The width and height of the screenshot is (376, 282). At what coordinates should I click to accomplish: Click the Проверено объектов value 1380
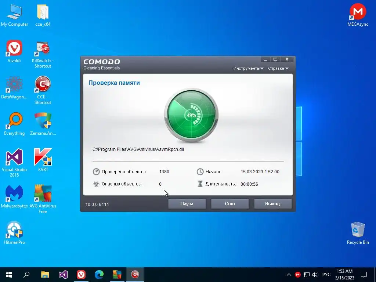(164, 172)
